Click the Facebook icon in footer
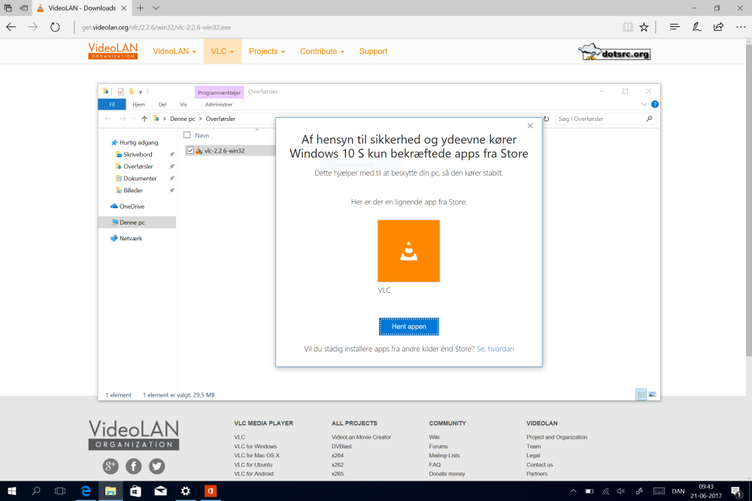752x501 pixels. [134, 466]
